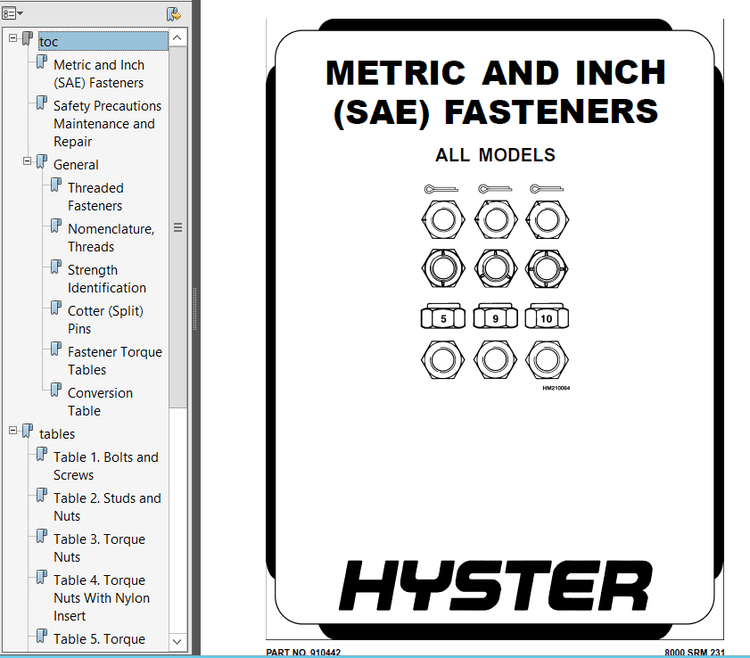Click bookmark icon beside Cotter (Split) Pins
This screenshot has width=750, height=658.
(56, 308)
